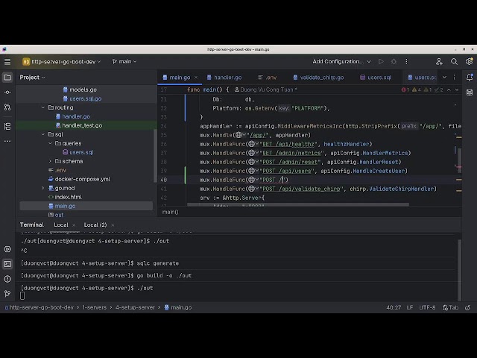Open IDE settings gear icon
Viewport: 477px width, 358px height.
pyautogui.click(x=469, y=61)
